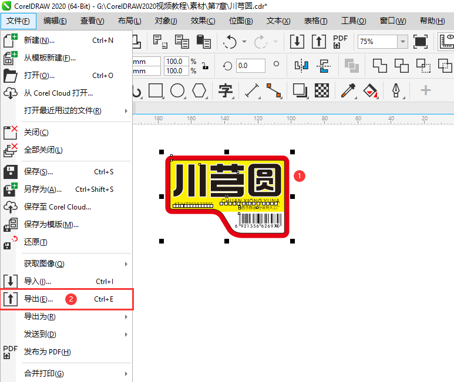Select the Connector tool
The height and width of the screenshot is (382, 454).
[274, 91]
